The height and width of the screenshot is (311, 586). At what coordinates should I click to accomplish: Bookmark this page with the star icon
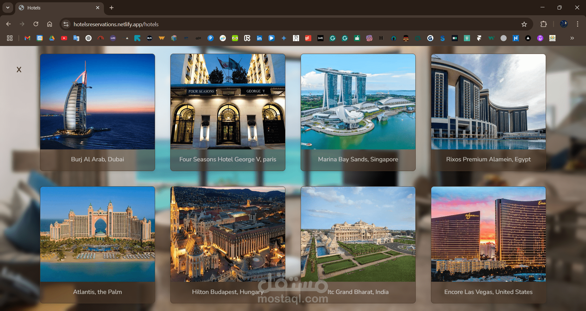pyautogui.click(x=524, y=24)
